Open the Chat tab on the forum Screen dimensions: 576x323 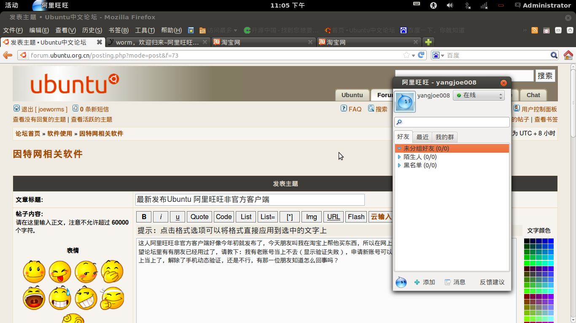[533, 95]
